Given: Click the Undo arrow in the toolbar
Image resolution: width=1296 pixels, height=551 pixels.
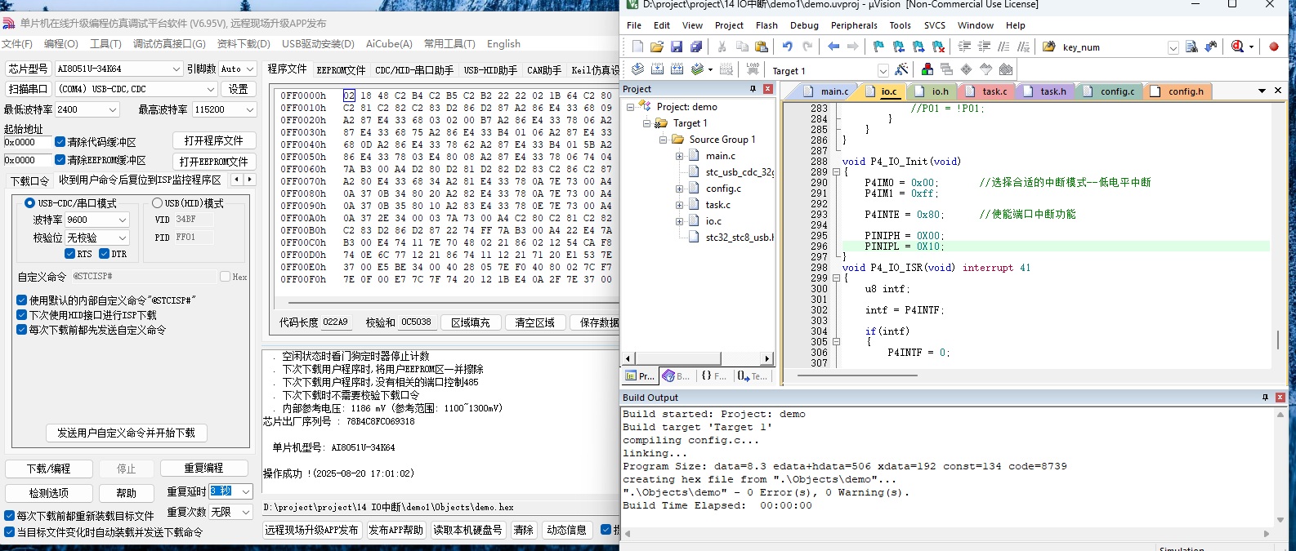Looking at the screenshot, I should 787,47.
